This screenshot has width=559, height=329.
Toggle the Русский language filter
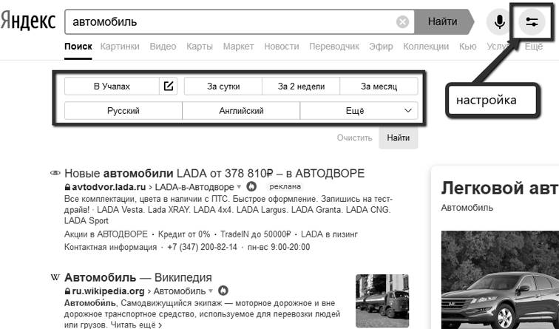click(x=123, y=111)
